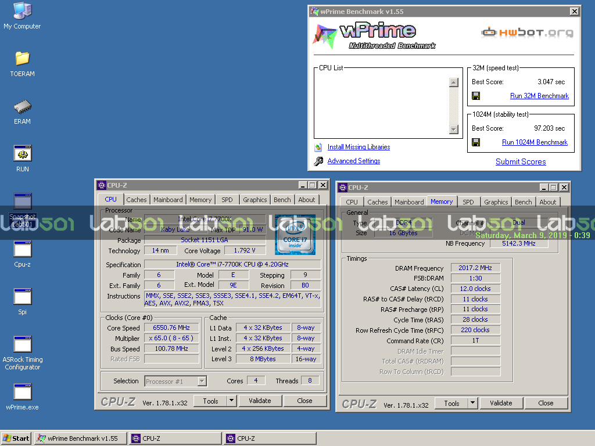Click Validate button in left CPU-Z
The width and height of the screenshot is (595, 446).
(260, 401)
